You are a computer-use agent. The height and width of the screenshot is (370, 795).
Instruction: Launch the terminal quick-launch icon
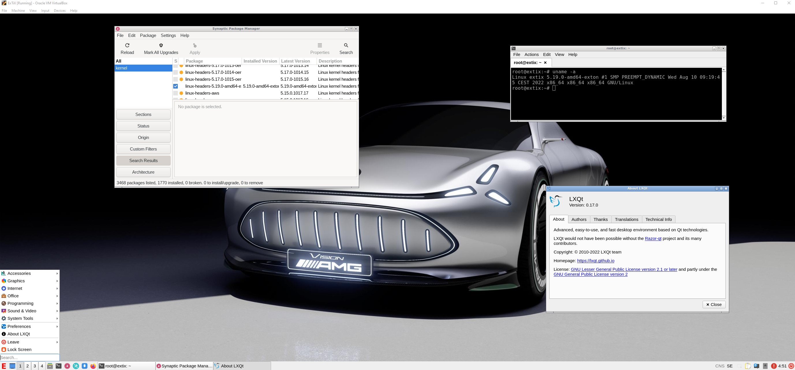[x=59, y=366]
